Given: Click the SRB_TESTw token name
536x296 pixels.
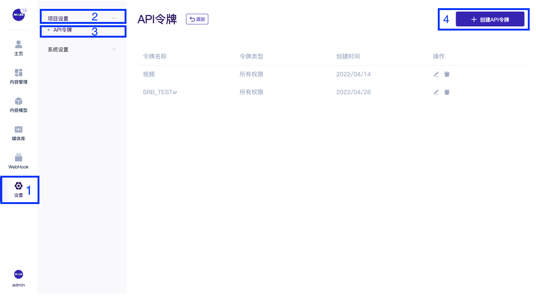Looking at the screenshot, I should pos(160,92).
